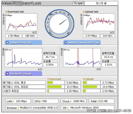Click the Download test speed graph

pos(21,22)
